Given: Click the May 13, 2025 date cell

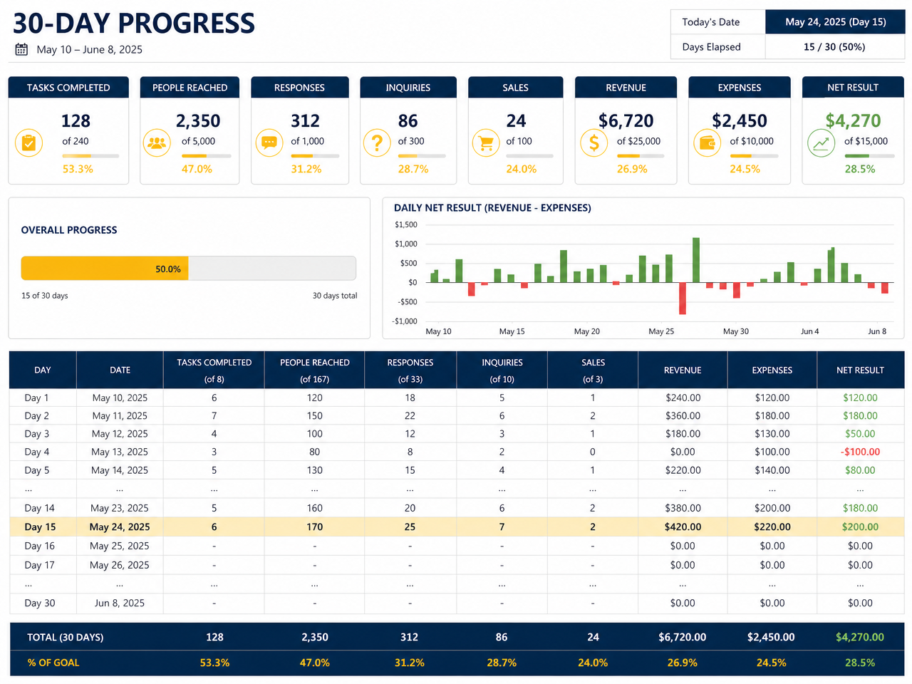Looking at the screenshot, I should [120, 452].
